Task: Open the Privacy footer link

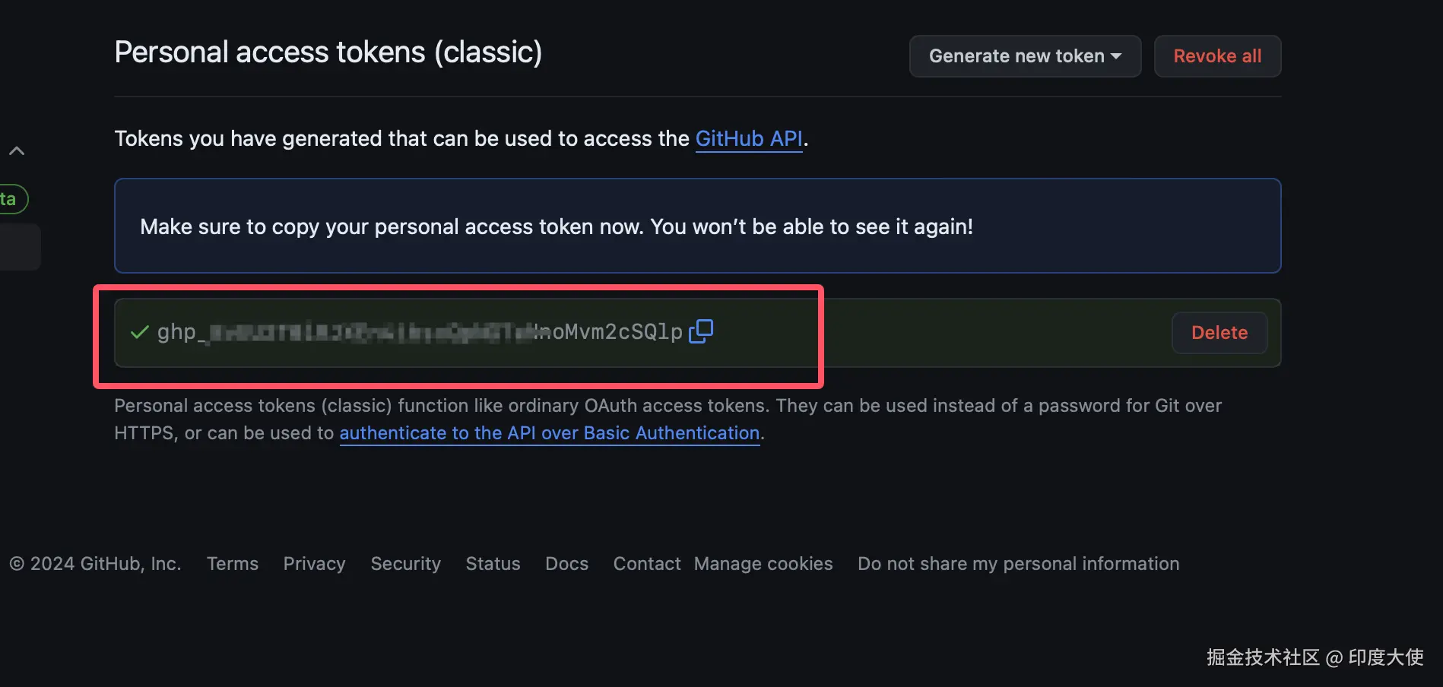Action: [x=314, y=564]
